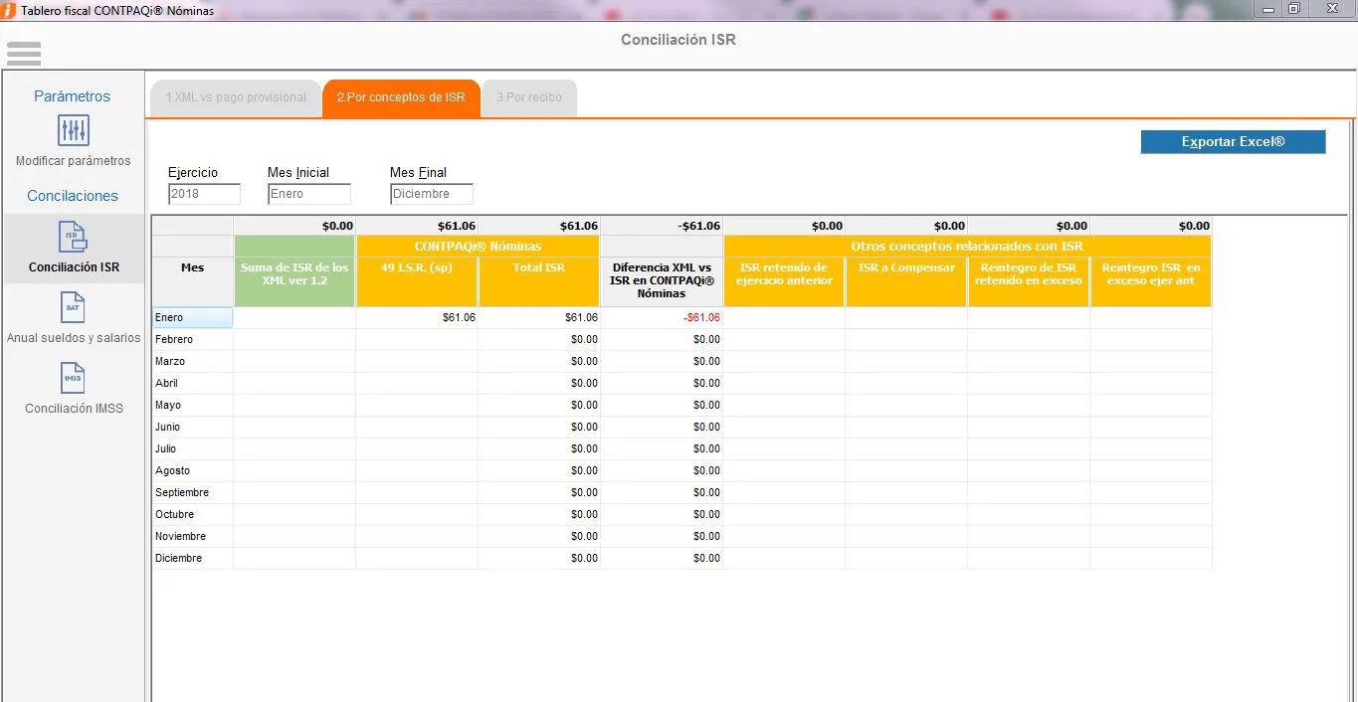Viewport: 1358px width, 702px height.
Task: Select the -$61.06 difference cell for Enero
Action: point(662,318)
